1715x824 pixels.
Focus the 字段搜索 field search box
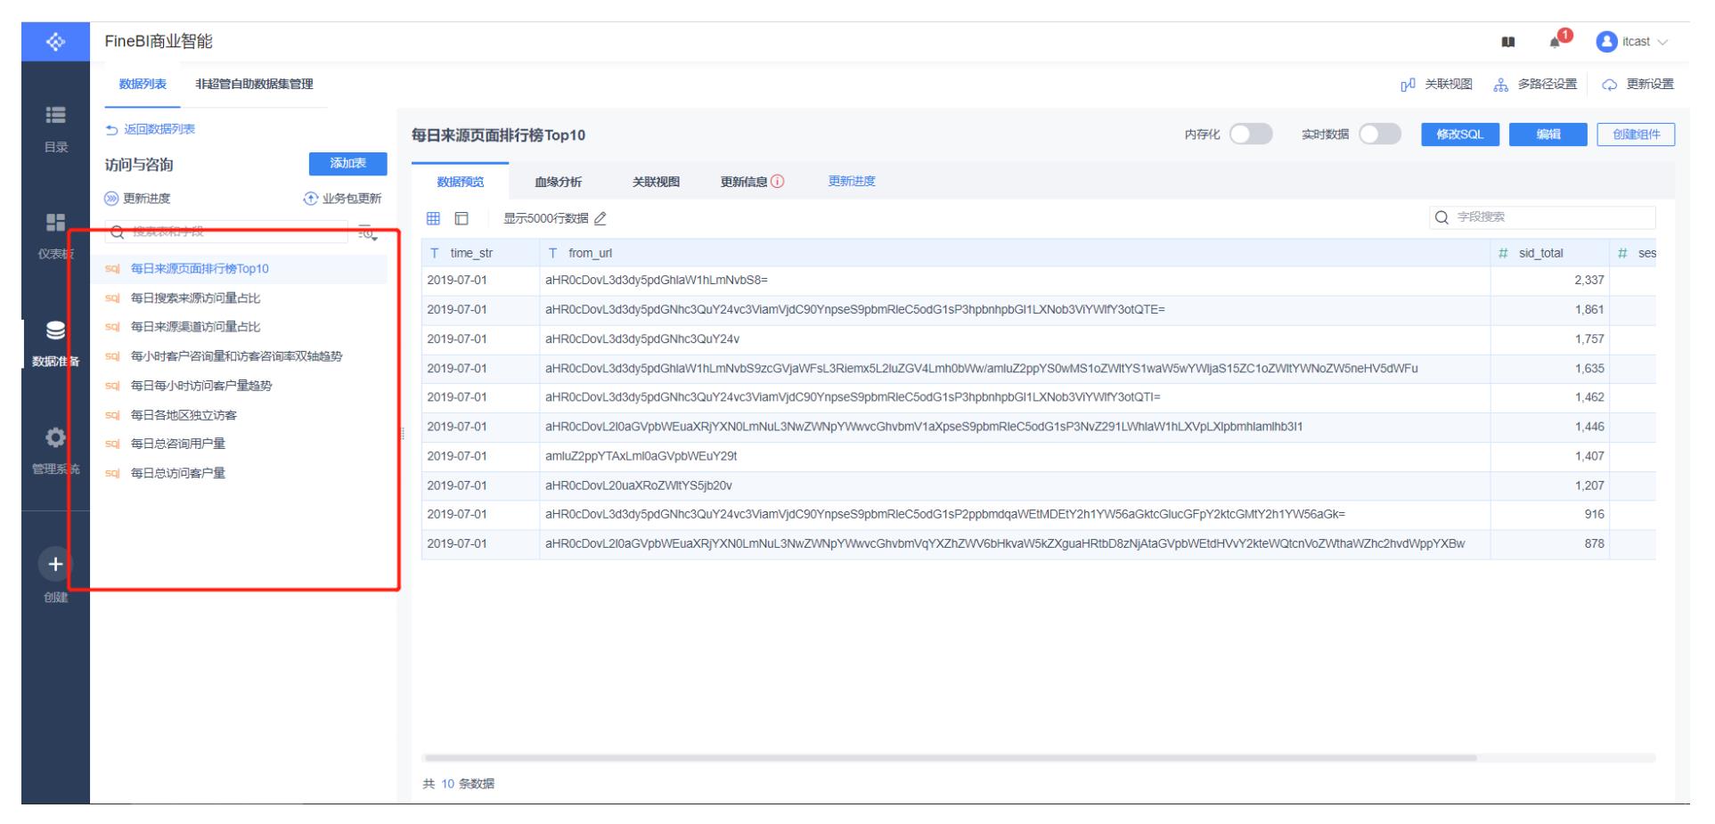(x=1542, y=217)
